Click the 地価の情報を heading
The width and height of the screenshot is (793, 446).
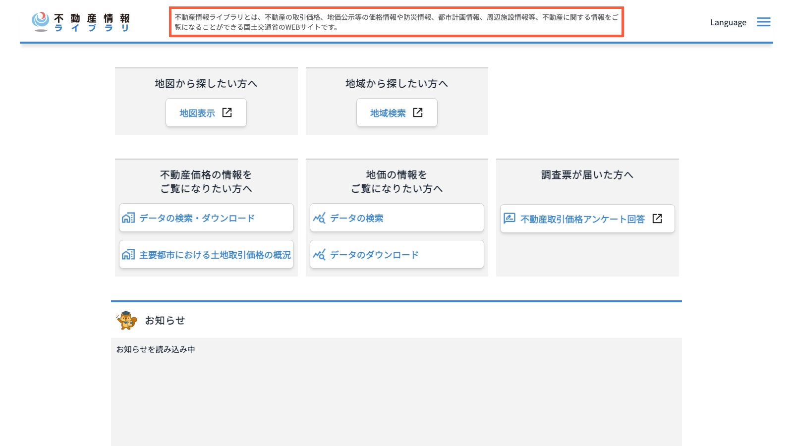pos(396,174)
